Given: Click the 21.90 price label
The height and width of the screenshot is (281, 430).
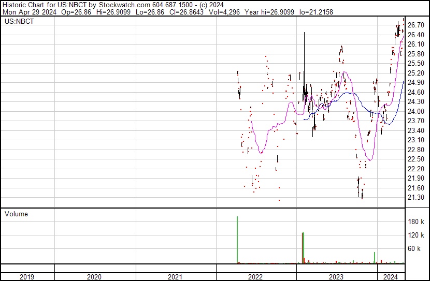Looking at the screenshot, I should point(416,179).
